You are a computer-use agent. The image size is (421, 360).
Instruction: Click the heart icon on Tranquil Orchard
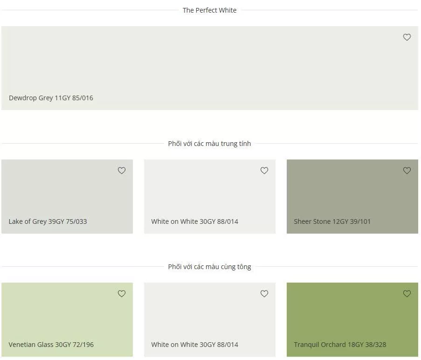[x=407, y=294]
